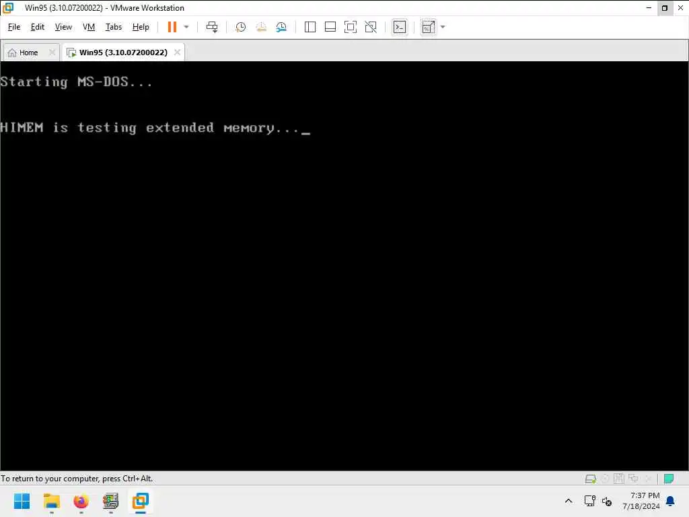The image size is (689, 517).
Task: Select the VMware Workstation taskbar icon
Action: (x=140, y=501)
